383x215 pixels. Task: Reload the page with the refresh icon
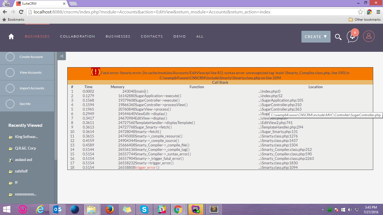pos(21,12)
